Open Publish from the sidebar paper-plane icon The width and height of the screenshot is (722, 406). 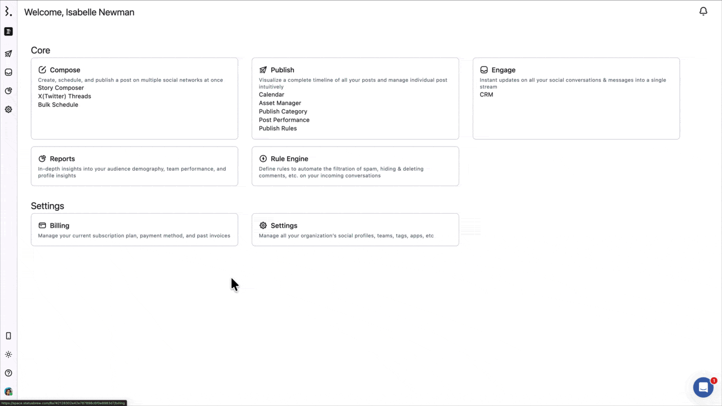click(8, 54)
